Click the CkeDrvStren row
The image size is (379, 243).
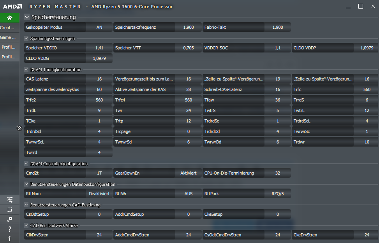335,235
